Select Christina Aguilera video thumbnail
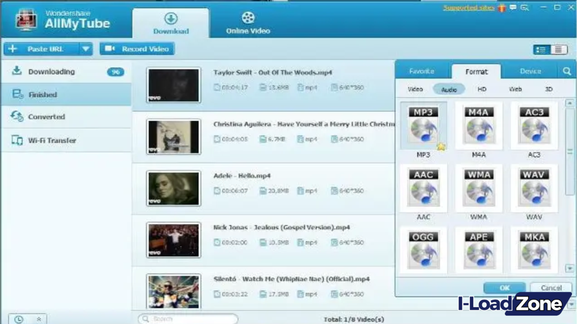This screenshot has width=577, height=324. 174,137
